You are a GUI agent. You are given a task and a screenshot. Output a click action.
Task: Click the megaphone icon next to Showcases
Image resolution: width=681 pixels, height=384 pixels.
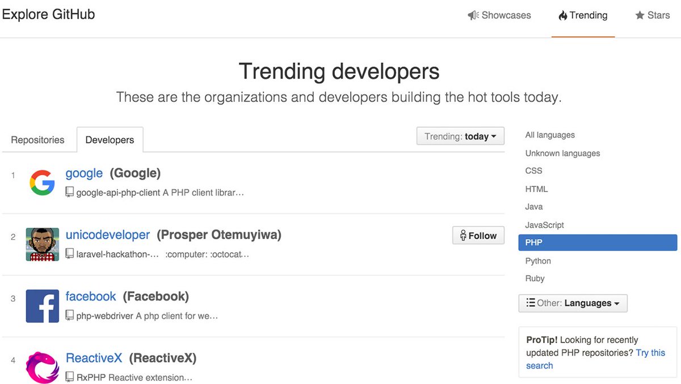pos(473,15)
